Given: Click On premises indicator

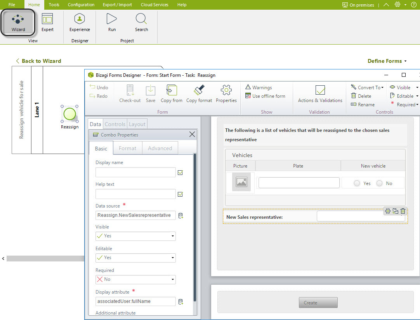Looking at the screenshot, I should 358,5.
